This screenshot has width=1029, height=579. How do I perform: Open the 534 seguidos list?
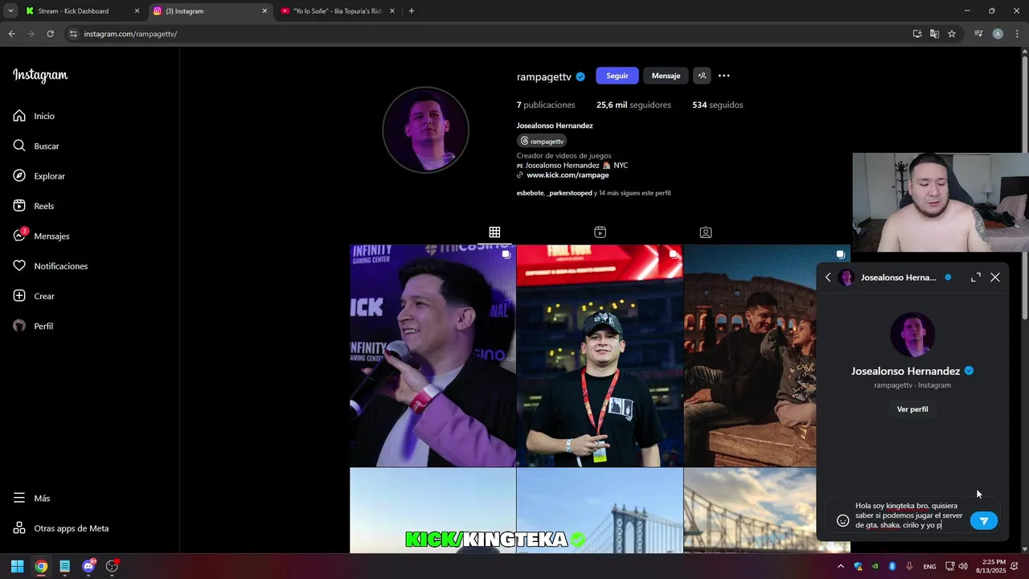pos(717,105)
